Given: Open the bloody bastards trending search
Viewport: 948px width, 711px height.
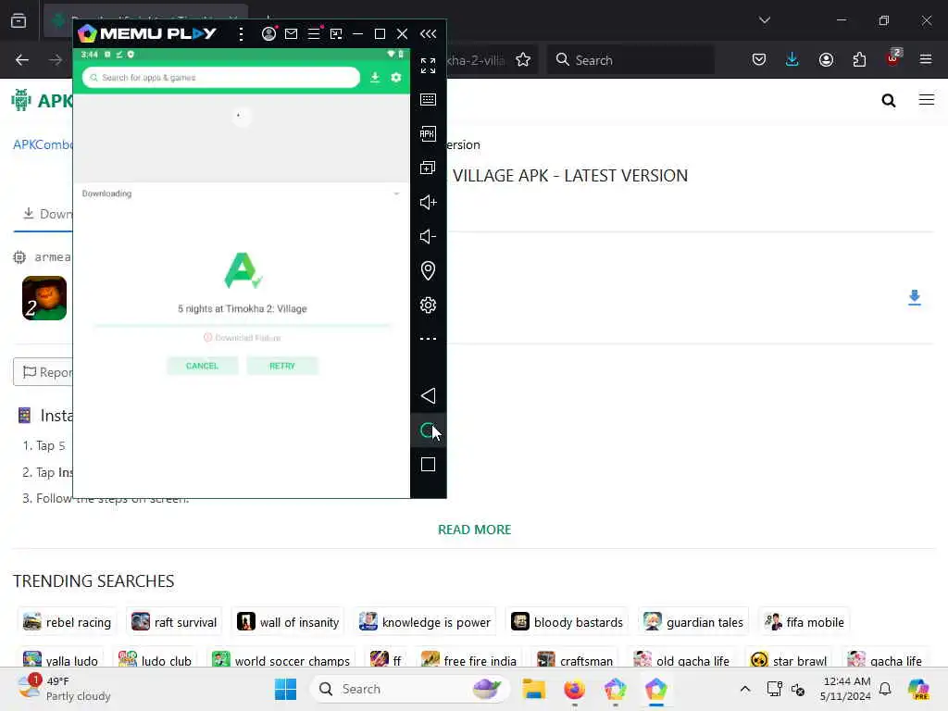Looking at the screenshot, I should [x=567, y=622].
